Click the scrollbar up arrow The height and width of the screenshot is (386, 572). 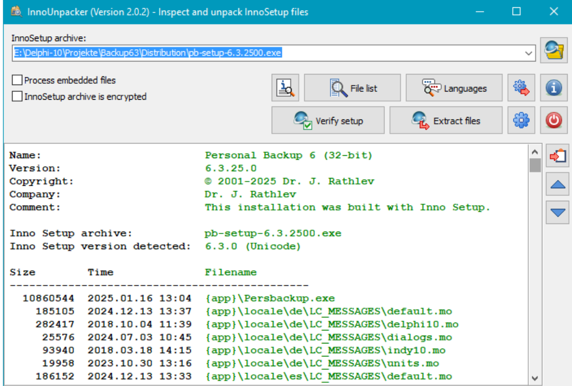(535, 150)
